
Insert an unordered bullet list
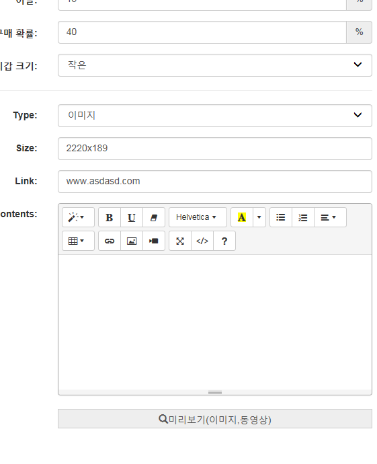(x=281, y=217)
